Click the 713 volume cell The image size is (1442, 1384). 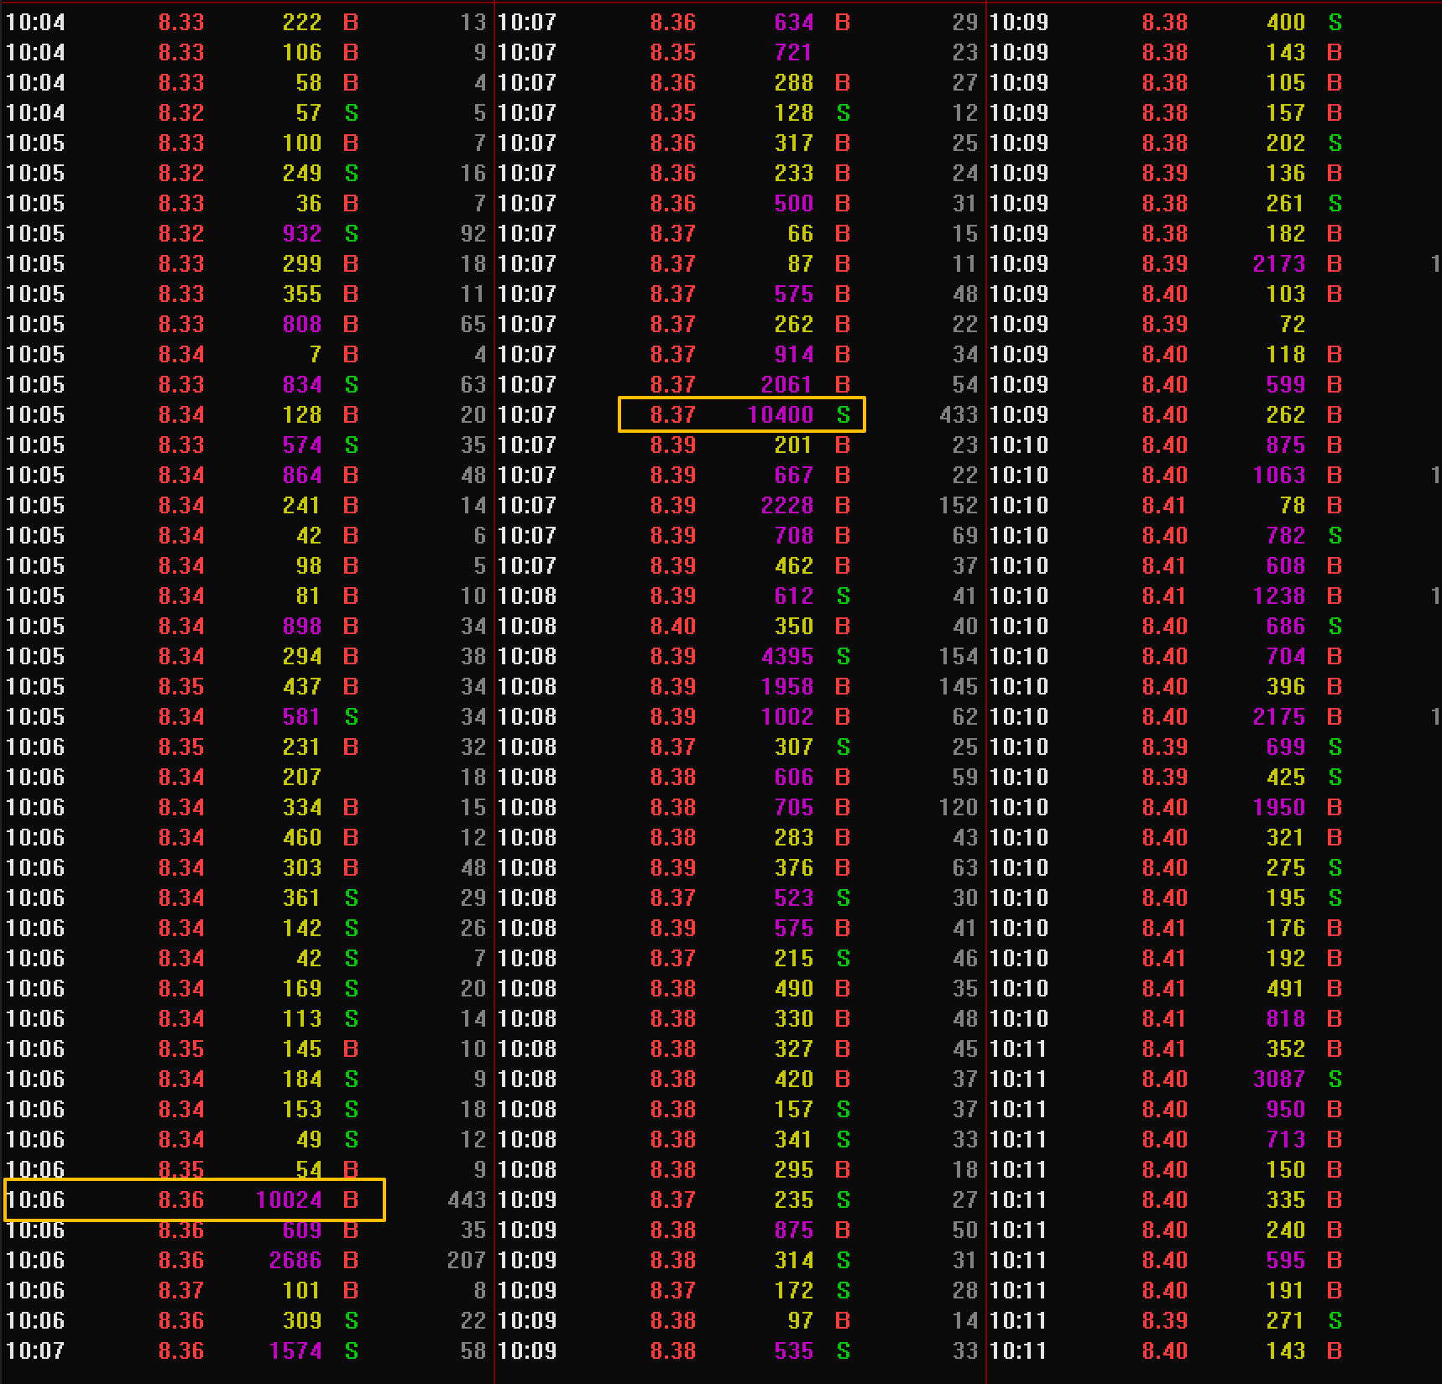pyautogui.click(x=1286, y=1139)
